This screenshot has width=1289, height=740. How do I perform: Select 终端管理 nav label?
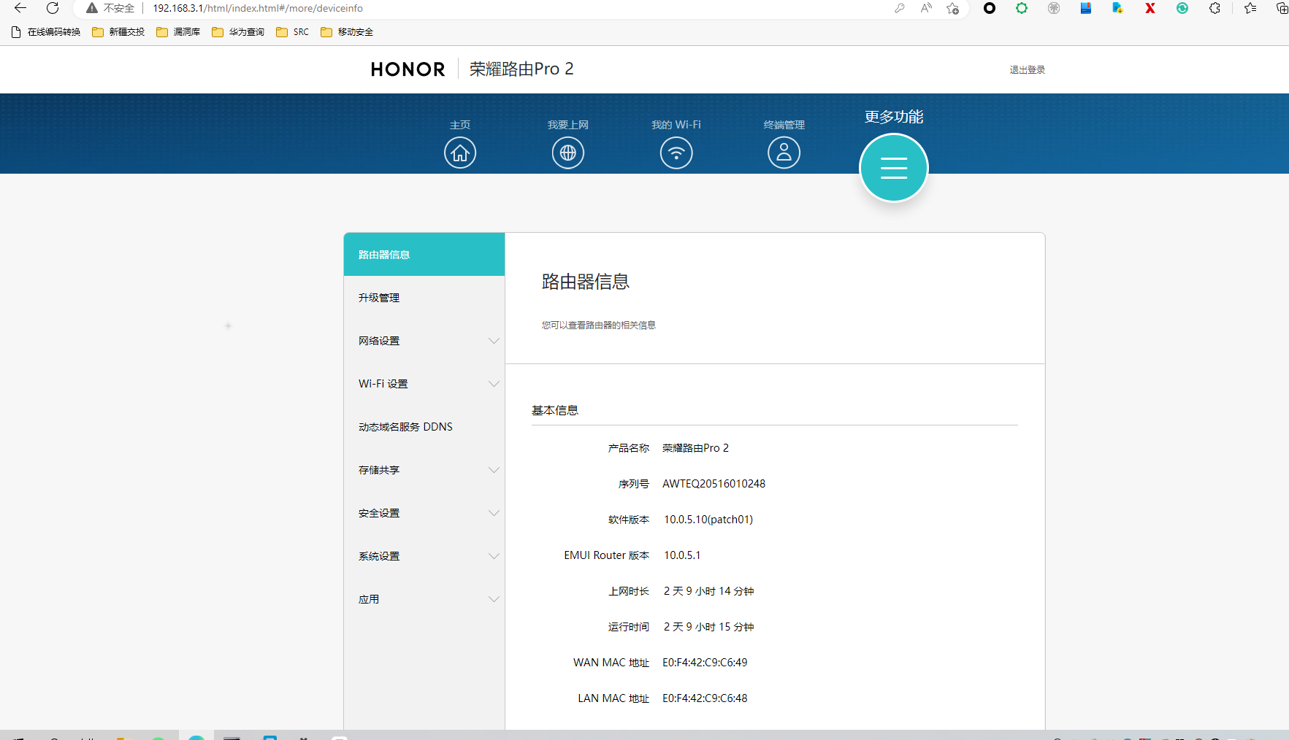(x=784, y=125)
